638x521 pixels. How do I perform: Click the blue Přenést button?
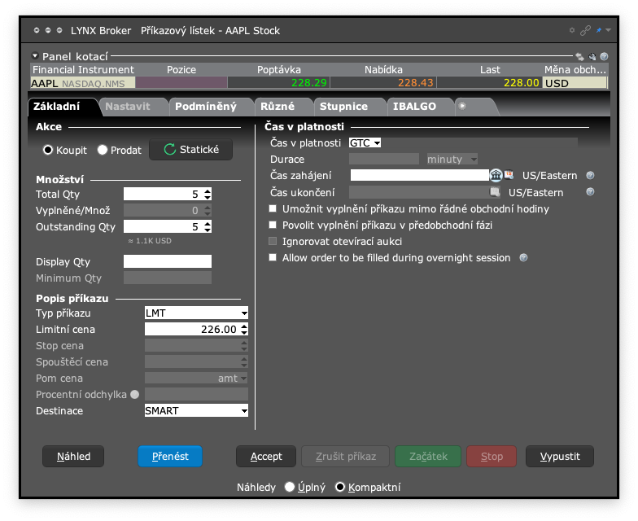pyautogui.click(x=170, y=456)
